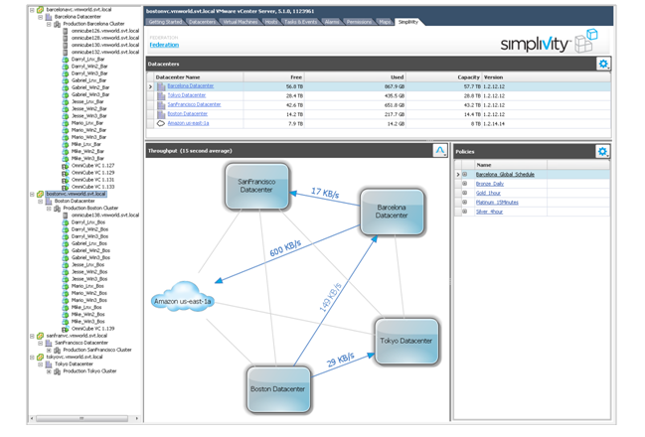645x437 pixels.
Task: Open the Federation link
Action: point(164,45)
